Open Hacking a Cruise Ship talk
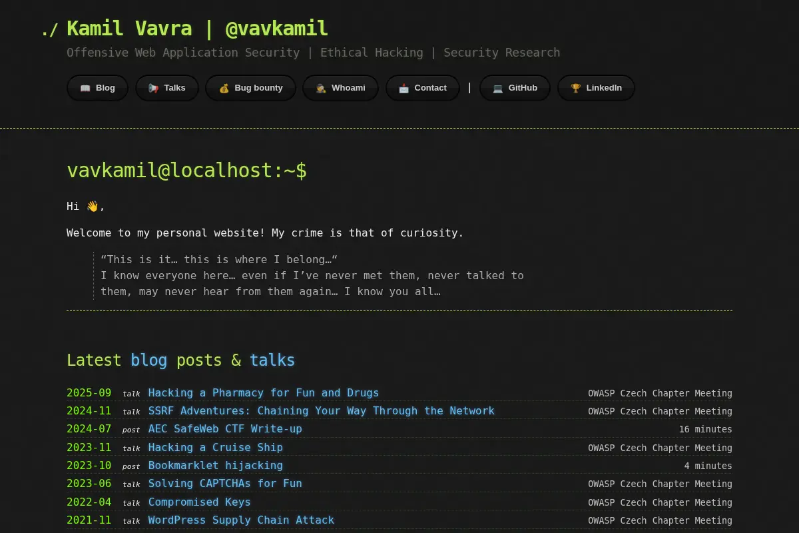The width and height of the screenshot is (799, 533). pyautogui.click(x=216, y=447)
